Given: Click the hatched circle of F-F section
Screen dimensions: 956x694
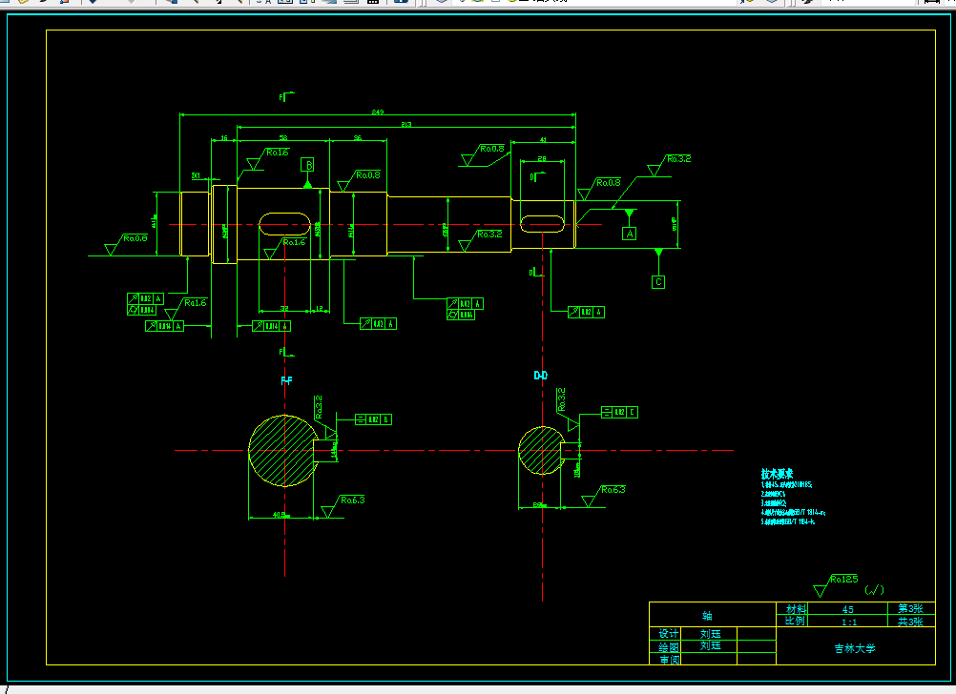Looking at the screenshot, I should 282,451.
